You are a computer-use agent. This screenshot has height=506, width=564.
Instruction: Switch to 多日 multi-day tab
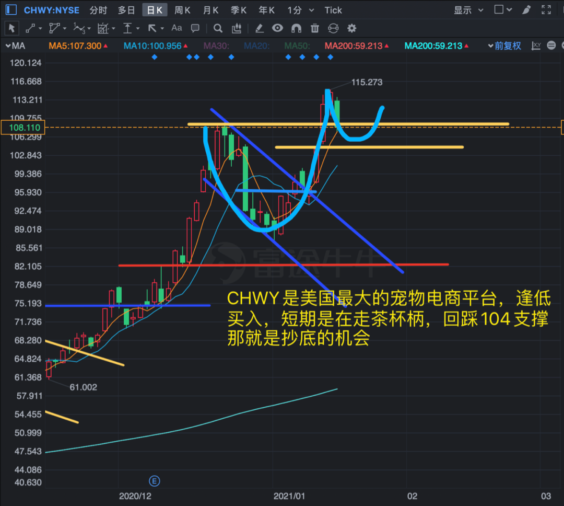[x=126, y=10]
